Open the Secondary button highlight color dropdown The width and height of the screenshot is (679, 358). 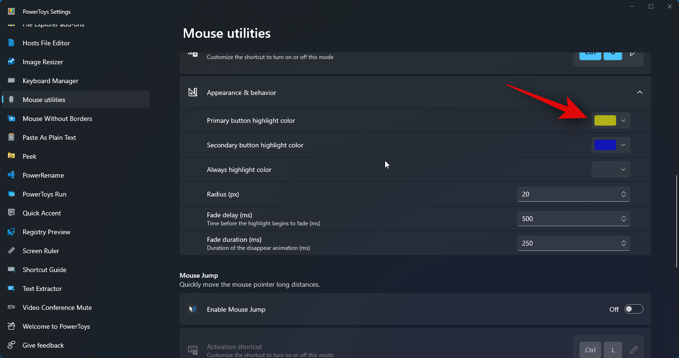[610, 145]
